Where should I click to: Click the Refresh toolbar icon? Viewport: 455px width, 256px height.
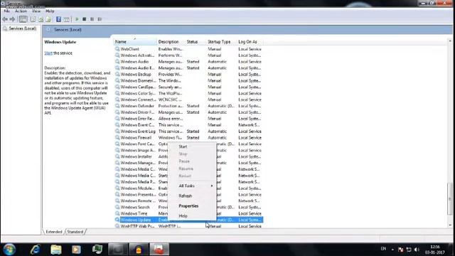coord(41,19)
